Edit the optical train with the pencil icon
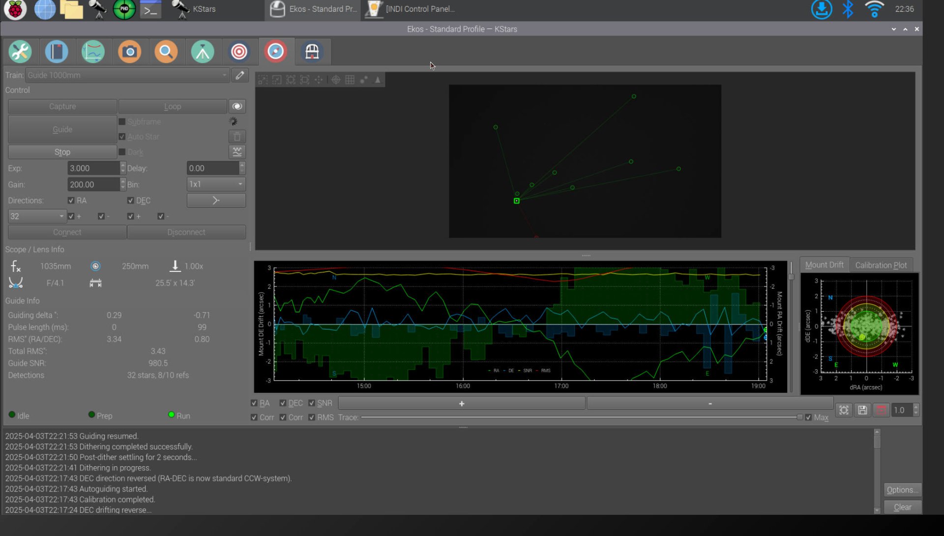The image size is (944, 536). [240, 75]
